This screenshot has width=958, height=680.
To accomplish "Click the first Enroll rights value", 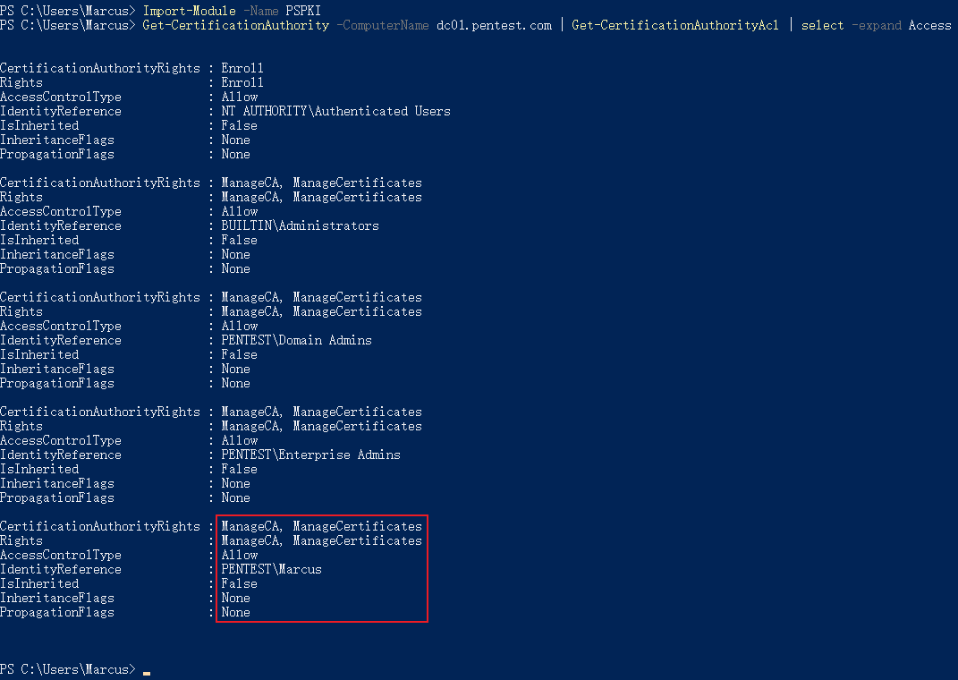I will click(242, 68).
